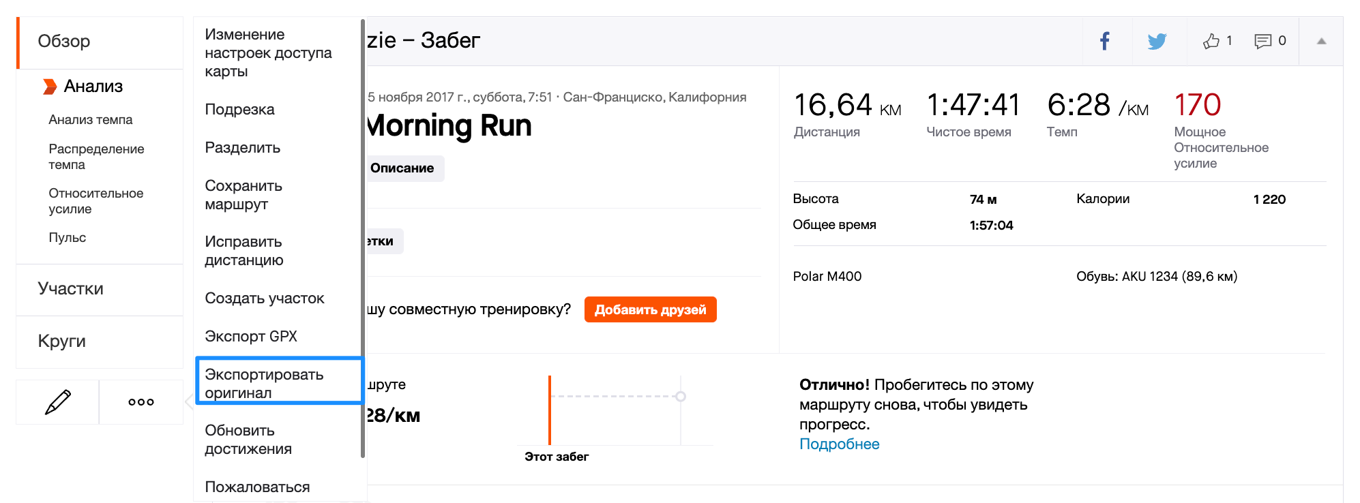
Task: Select Пожаловаться menu item
Action: pos(257,487)
